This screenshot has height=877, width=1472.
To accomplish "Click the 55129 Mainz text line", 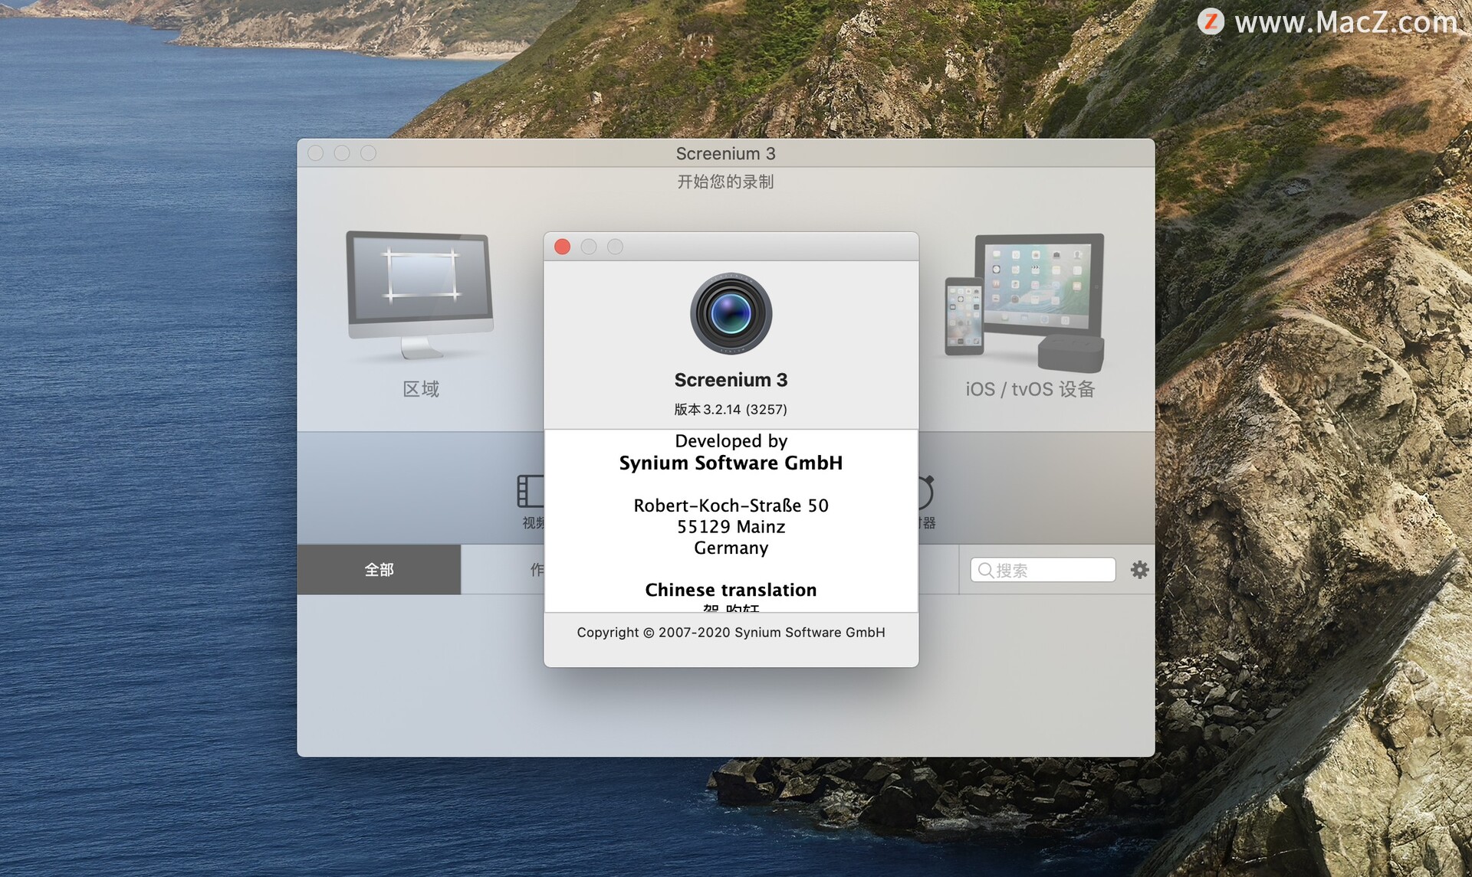I will pyautogui.click(x=731, y=527).
